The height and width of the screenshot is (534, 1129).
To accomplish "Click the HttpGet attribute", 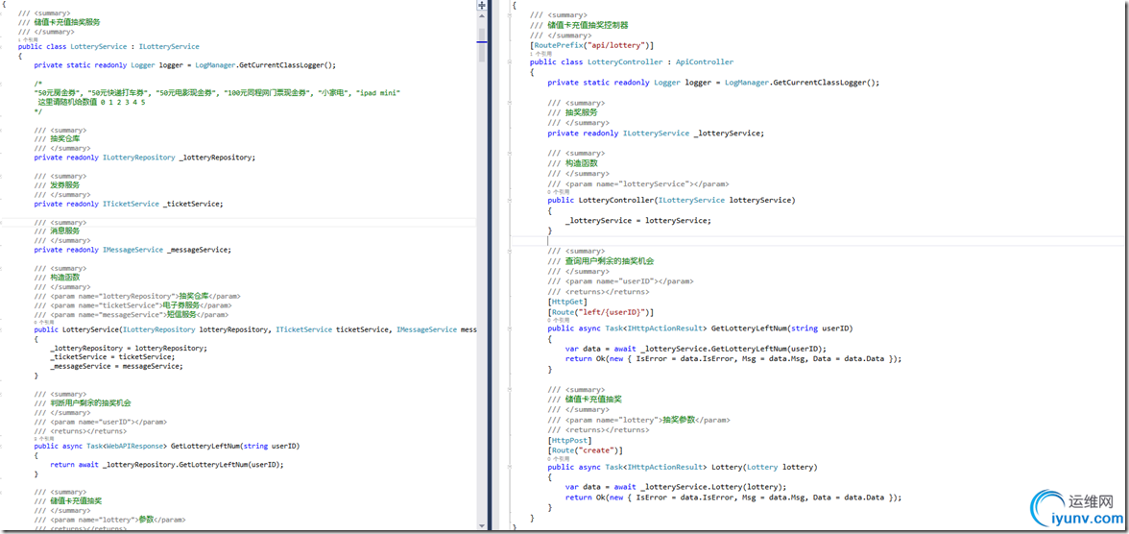I will 567,302.
